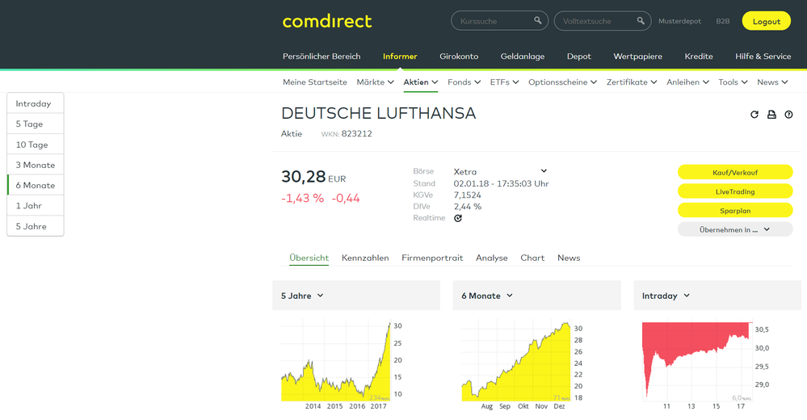
Task: Expand the Märkte submenu
Action: click(x=375, y=82)
